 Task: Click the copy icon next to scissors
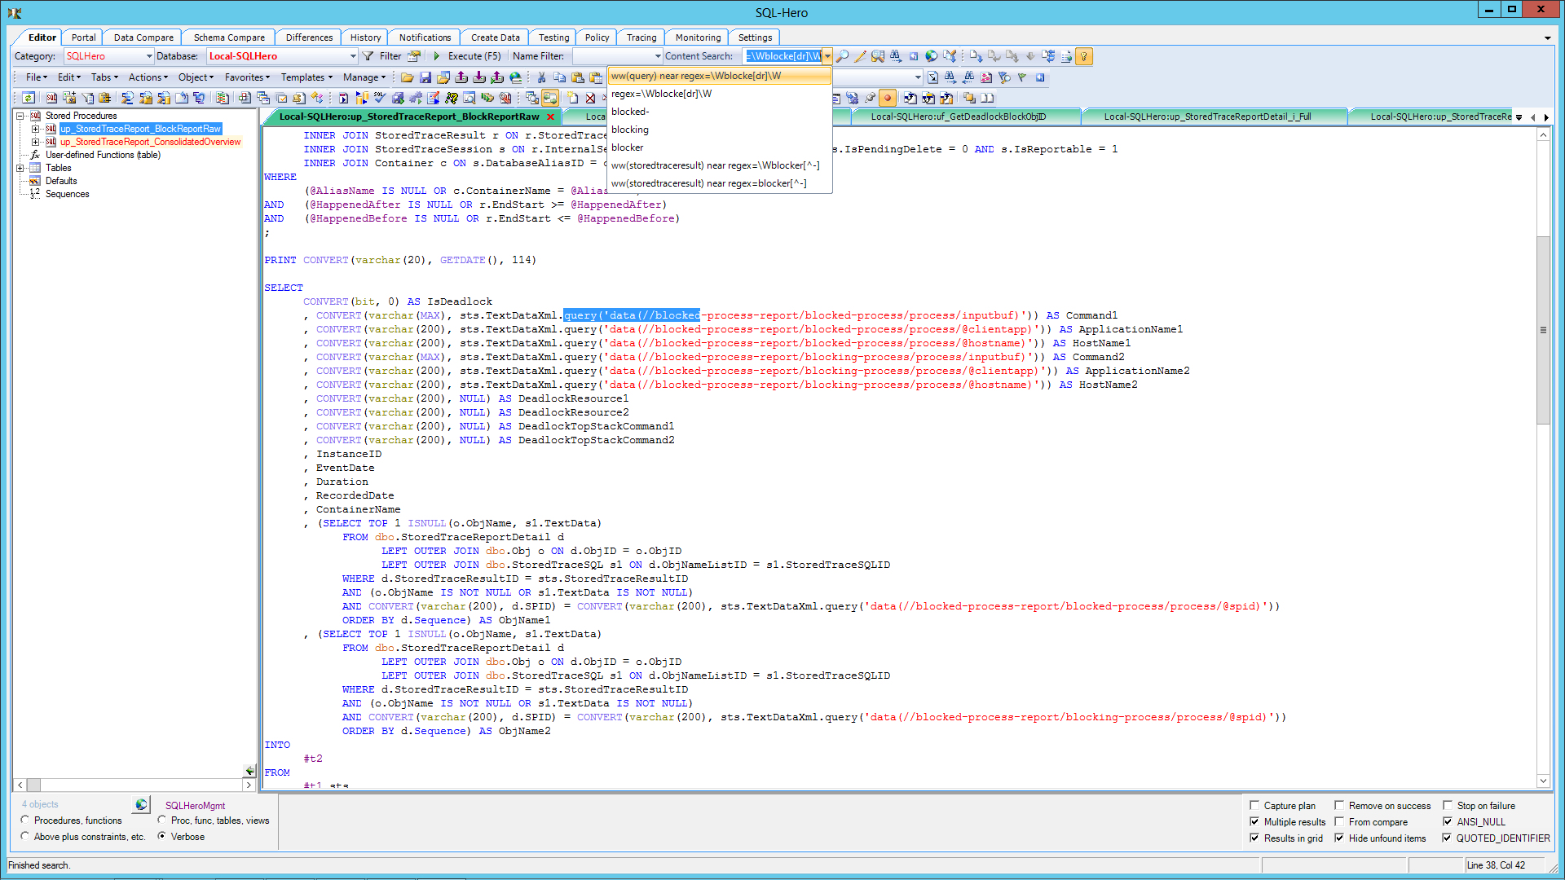pos(560,77)
